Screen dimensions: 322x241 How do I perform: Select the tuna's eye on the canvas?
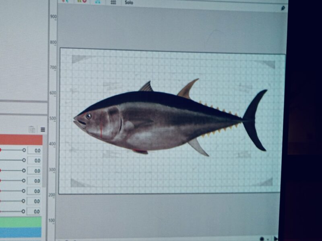point(89,116)
